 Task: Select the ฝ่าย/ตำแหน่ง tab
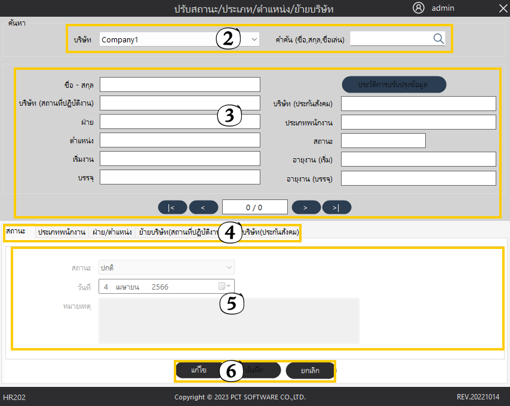coord(112,232)
